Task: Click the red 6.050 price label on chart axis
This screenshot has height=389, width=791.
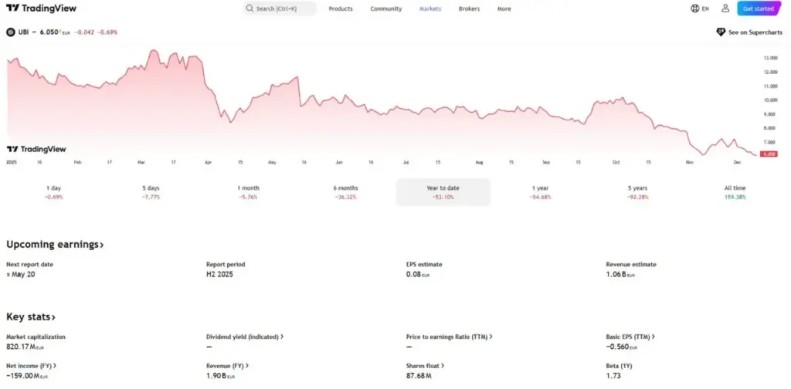Action: (x=769, y=154)
